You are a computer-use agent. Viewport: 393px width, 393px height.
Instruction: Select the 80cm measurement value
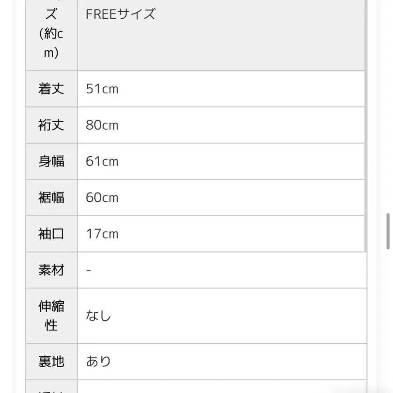click(102, 125)
